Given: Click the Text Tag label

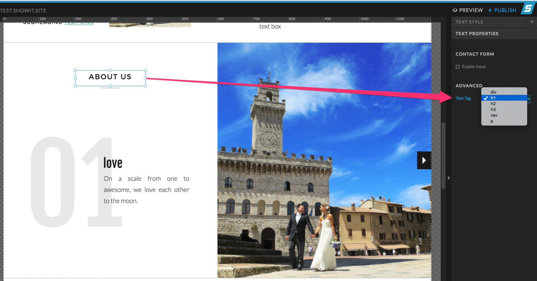Looking at the screenshot, I should click(463, 98).
